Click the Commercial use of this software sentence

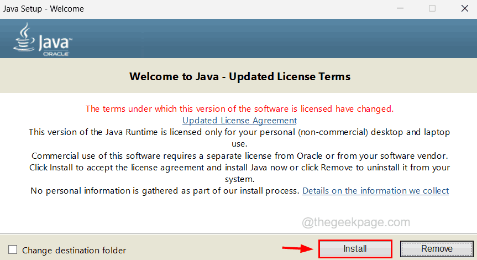(x=239, y=156)
